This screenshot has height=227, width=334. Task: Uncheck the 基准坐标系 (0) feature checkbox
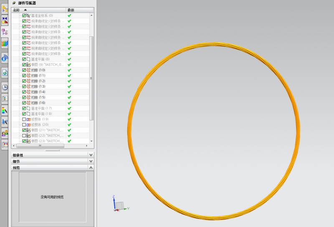(x=24, y=15)
